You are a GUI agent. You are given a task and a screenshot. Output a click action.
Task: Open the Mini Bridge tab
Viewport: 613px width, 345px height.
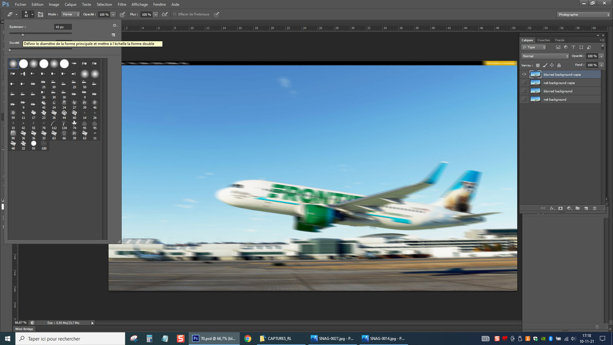coord(24,329)
